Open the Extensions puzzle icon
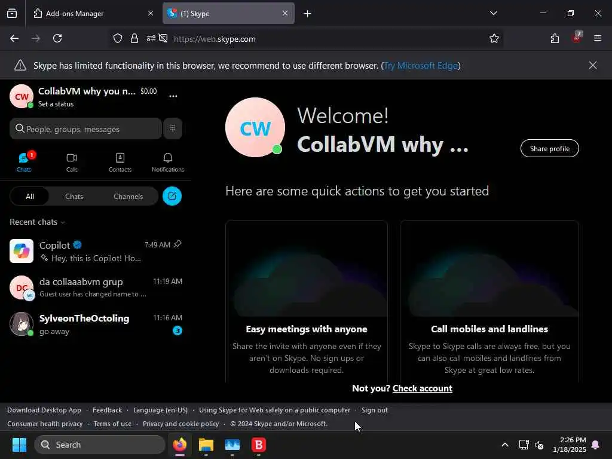 point(555,38)
